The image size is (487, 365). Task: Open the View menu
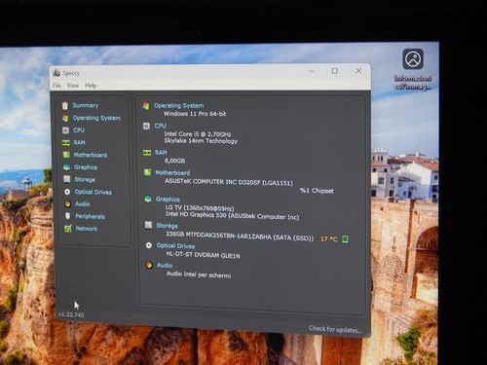tap(73, 86)
